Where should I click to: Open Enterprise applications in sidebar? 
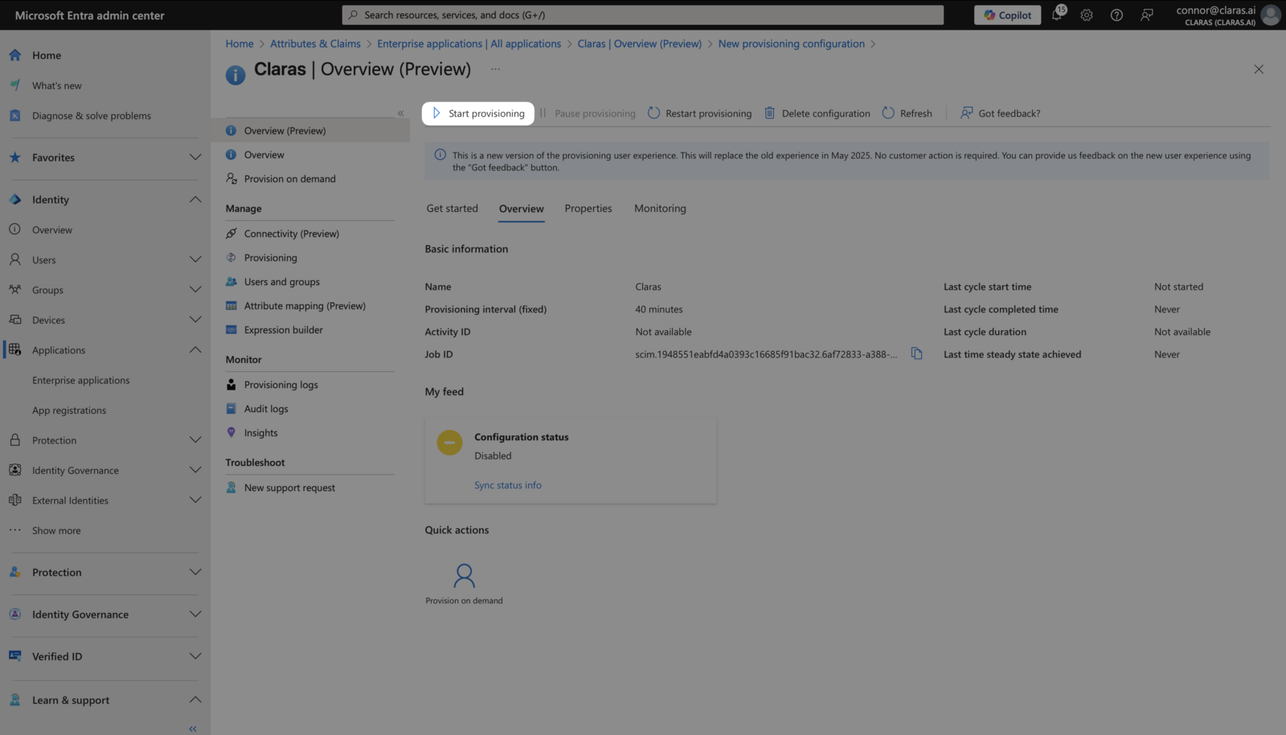(80, 380)
